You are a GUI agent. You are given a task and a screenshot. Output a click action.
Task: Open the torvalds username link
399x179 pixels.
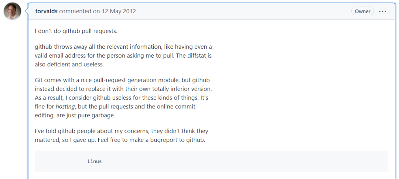pyautogui.click(x=47, y=11)
